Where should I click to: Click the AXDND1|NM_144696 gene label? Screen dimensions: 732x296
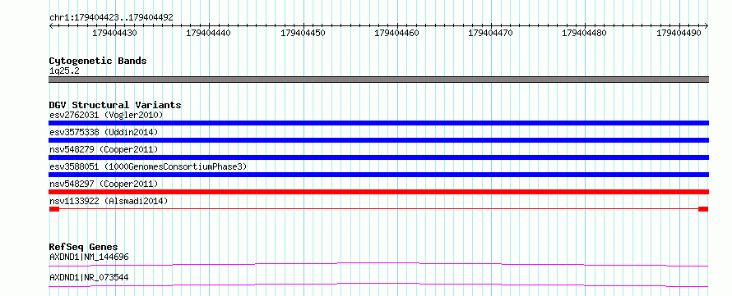(89, 257)
